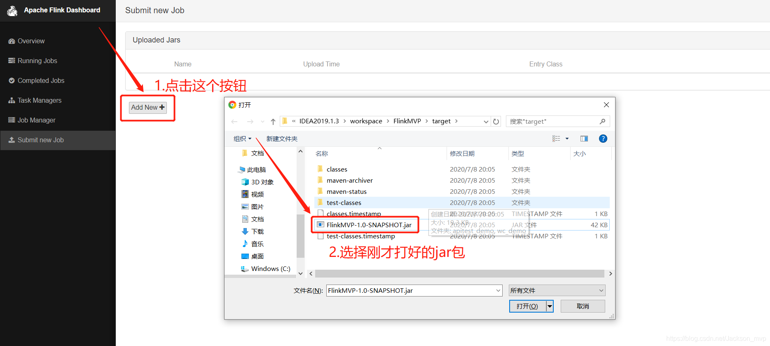Go to Running Jobs page
770x346 pixels.
33,61
